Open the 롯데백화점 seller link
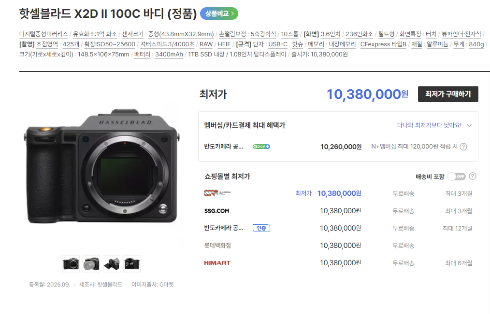This screenshot has height=314, width=490. [217, 246]
